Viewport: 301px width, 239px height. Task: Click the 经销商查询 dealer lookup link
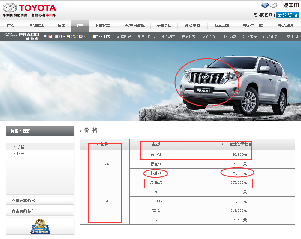[263, 15]
